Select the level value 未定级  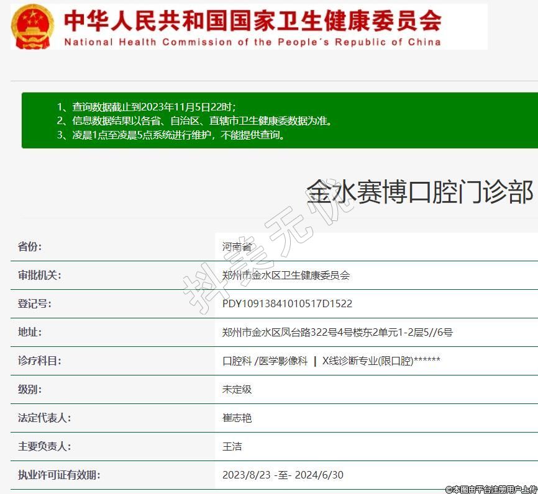click(237, 390)
